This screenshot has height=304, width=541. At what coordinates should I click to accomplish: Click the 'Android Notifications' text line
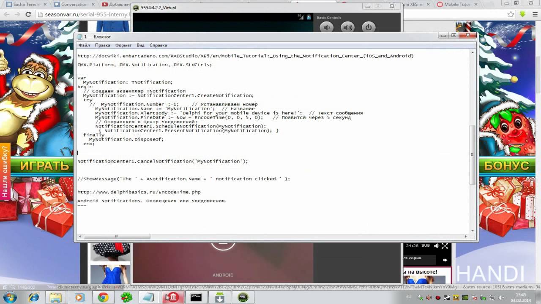coord(152,201)
